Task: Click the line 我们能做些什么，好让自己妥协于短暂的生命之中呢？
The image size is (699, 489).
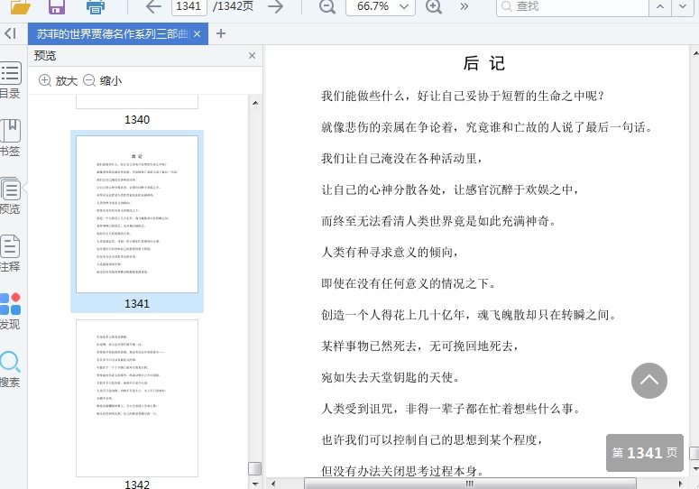Action: click(x=463, y=96)
